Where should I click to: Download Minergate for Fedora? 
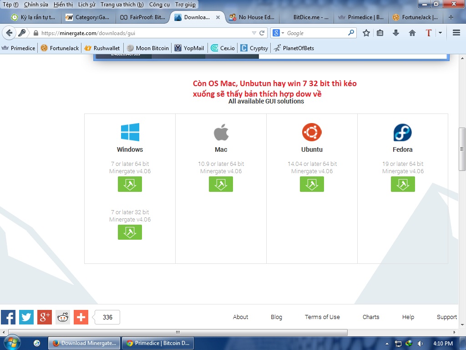click(x=403, y=184)
